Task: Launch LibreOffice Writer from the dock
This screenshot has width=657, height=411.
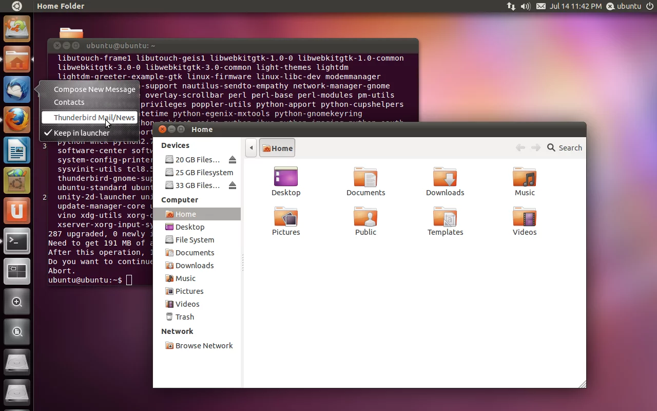Action: 17,150
